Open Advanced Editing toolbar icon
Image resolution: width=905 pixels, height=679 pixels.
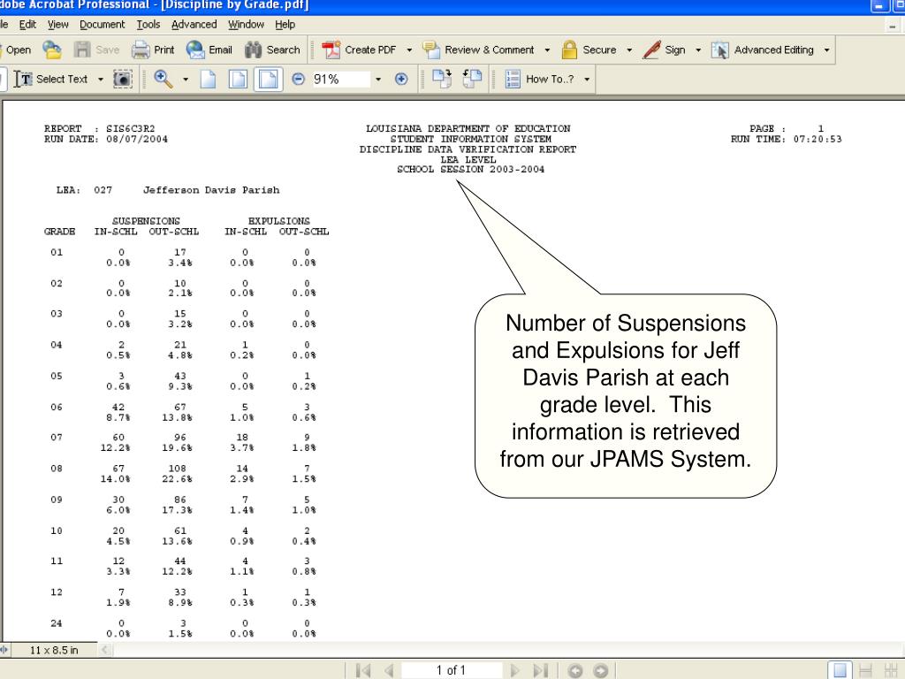(x=719, y=50)
